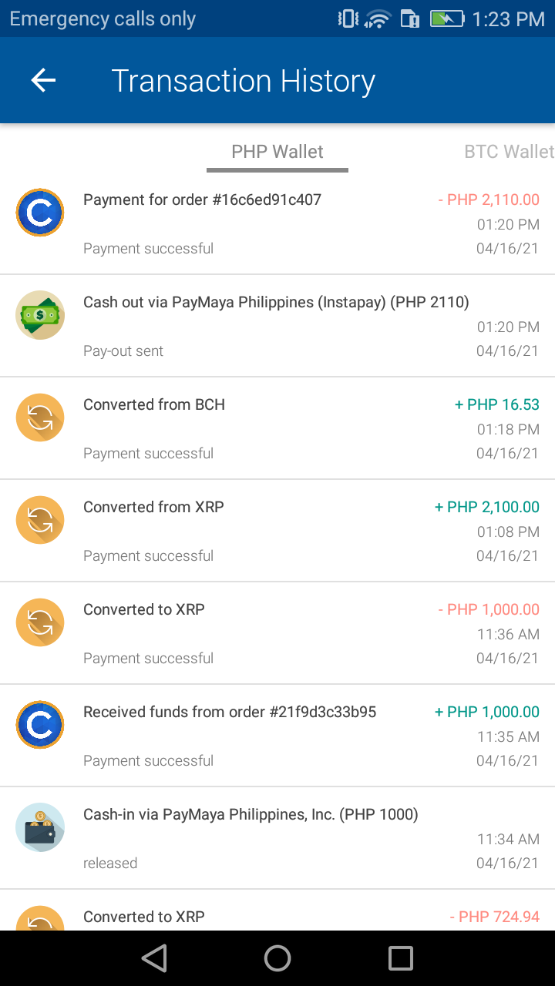Select the + PHP 2,100.00 amount

487,507
